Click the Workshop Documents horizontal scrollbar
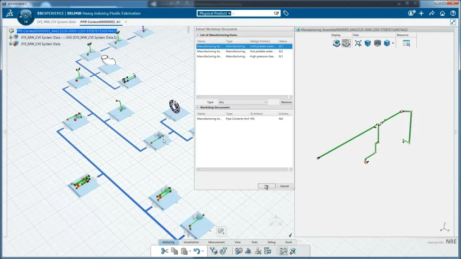This screenshot has height=259, width=461. (x=244, y=169)
